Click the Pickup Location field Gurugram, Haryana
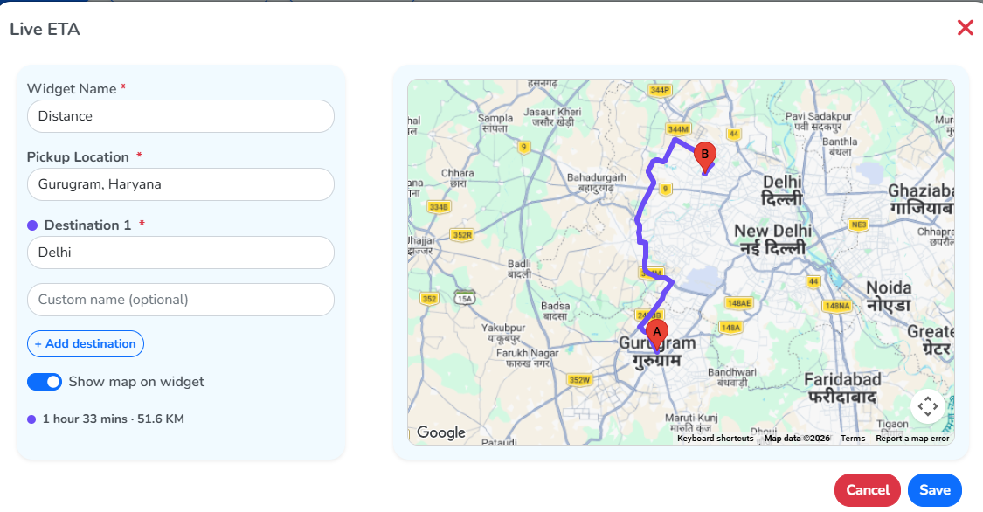Image resolution: width=983 pixels, height=512 pixels. point(181,184)
